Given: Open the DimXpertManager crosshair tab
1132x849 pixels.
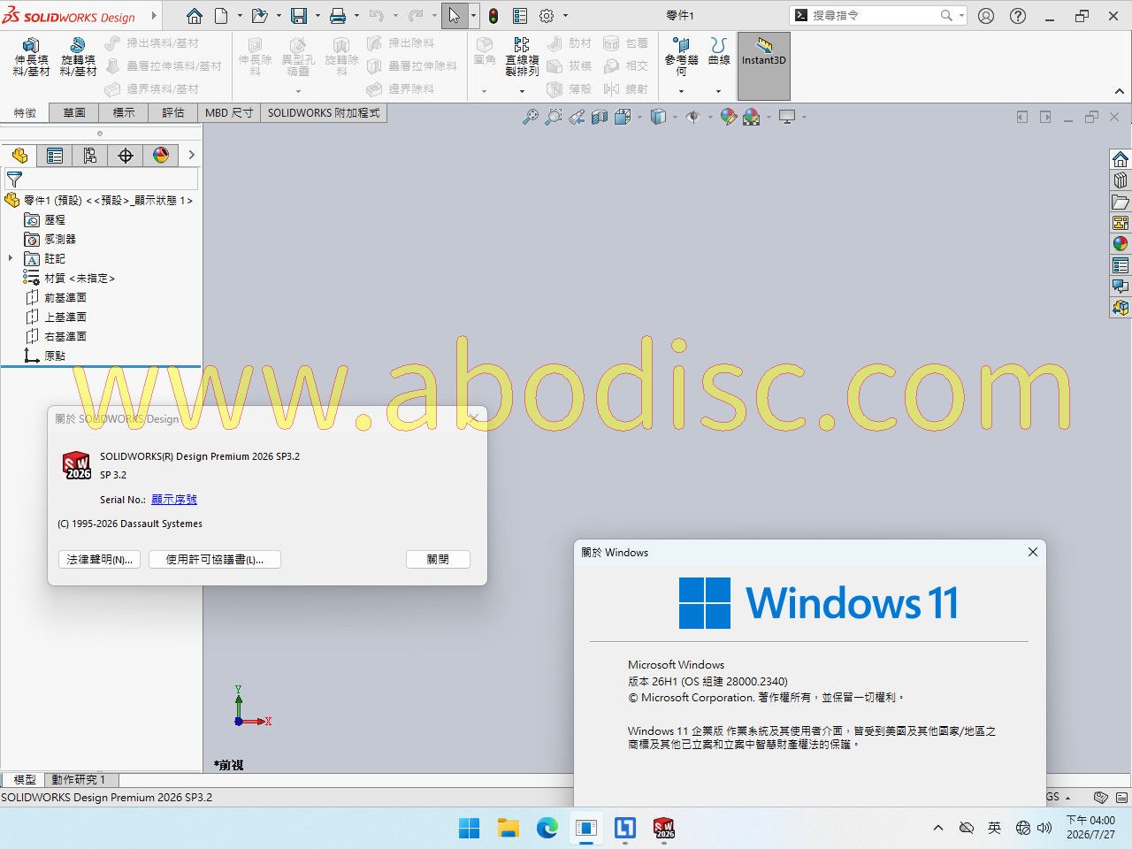Looking at the screenshot, I should [126, 156].
